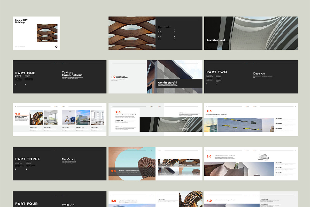Click the PART ONE heading
This screenshot has width=310, height=207.
point(25,73)
